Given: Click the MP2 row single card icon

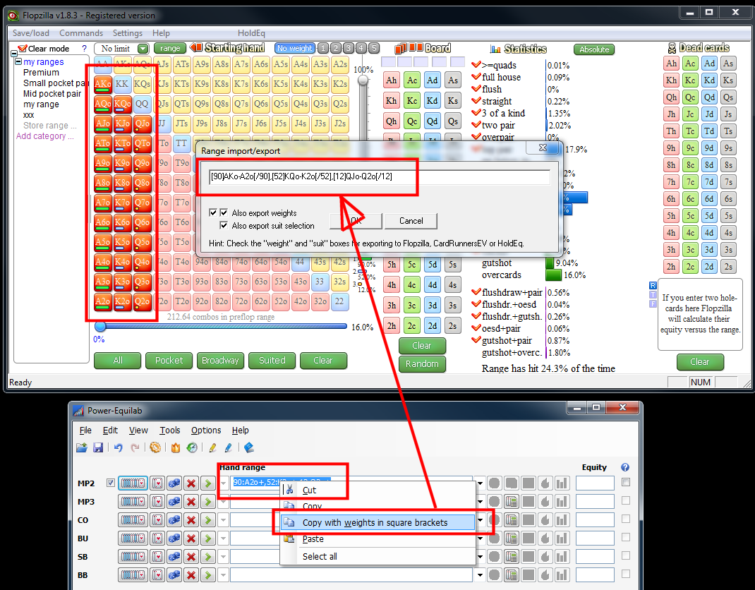Looking at the screenshot, I should pos(157,483).
